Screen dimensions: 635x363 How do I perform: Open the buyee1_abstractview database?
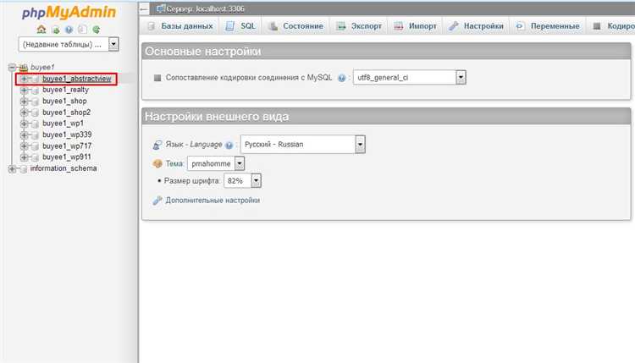pyautogui.click(x=76, y=79)
